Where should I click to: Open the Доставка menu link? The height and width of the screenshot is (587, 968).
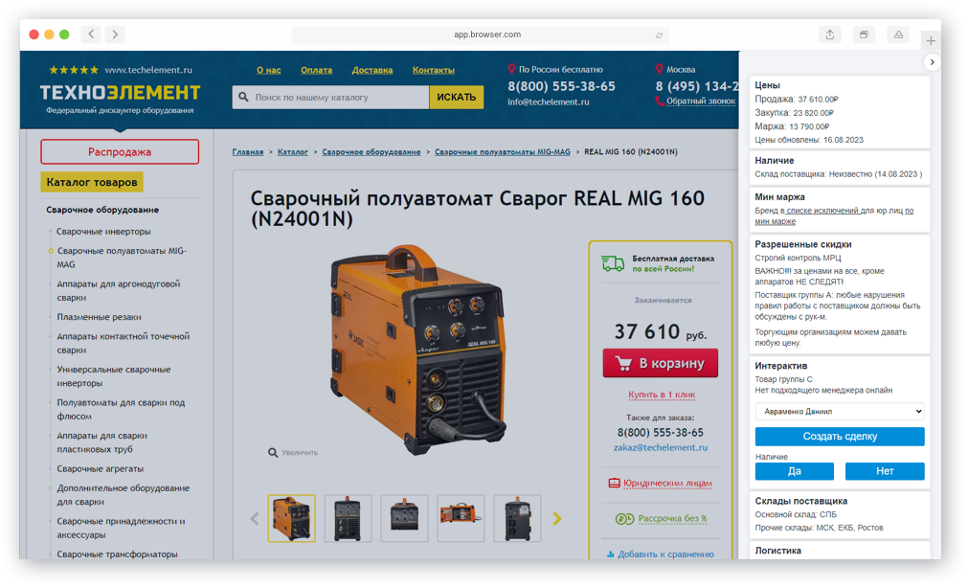coord(372,70)
